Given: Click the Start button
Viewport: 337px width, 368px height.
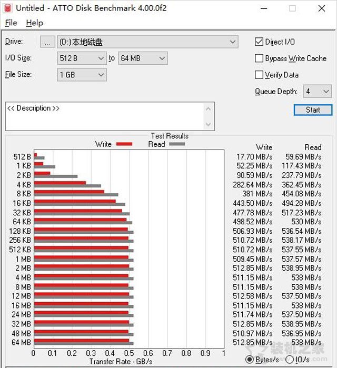Looking at the screenshot, I should pyautogui.click(x=313, y=110).
